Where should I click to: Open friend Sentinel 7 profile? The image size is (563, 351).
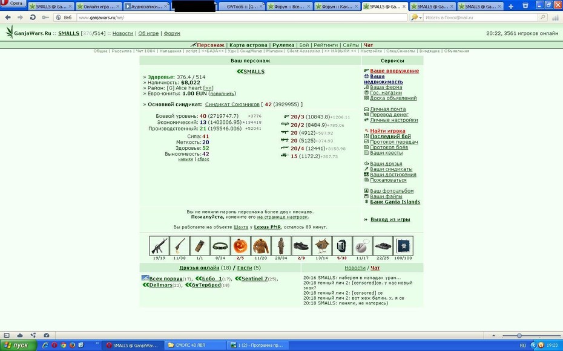tap(254, 279)
